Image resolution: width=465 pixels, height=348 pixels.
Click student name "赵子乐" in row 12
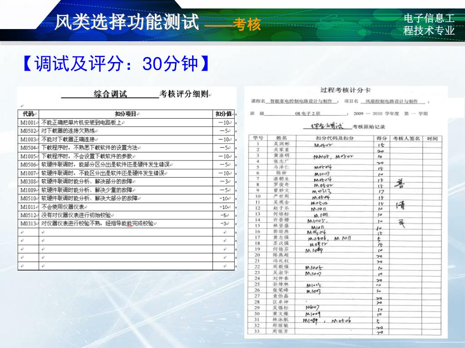281,208
